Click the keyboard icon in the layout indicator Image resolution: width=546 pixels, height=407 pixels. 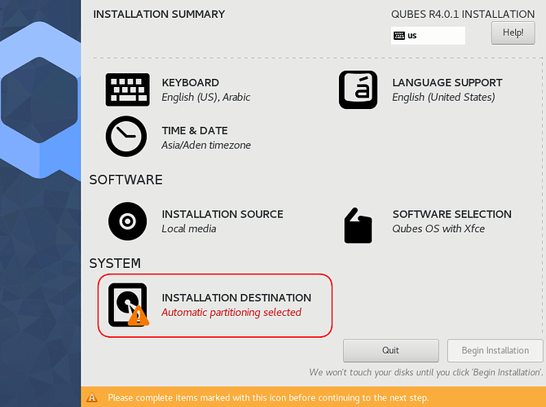(x=399, y=36)
